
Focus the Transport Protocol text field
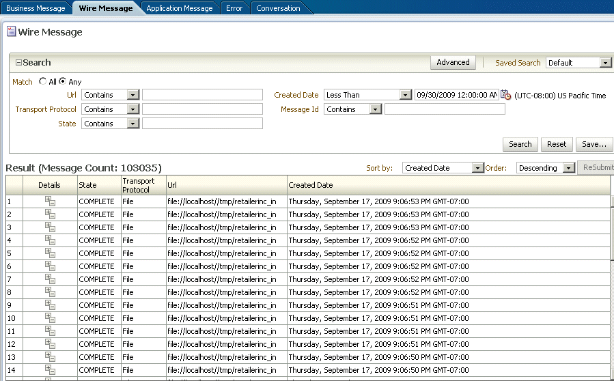click(202, 109)
